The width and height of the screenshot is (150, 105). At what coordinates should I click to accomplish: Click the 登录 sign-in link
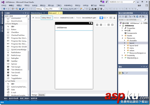pos(139,6)
